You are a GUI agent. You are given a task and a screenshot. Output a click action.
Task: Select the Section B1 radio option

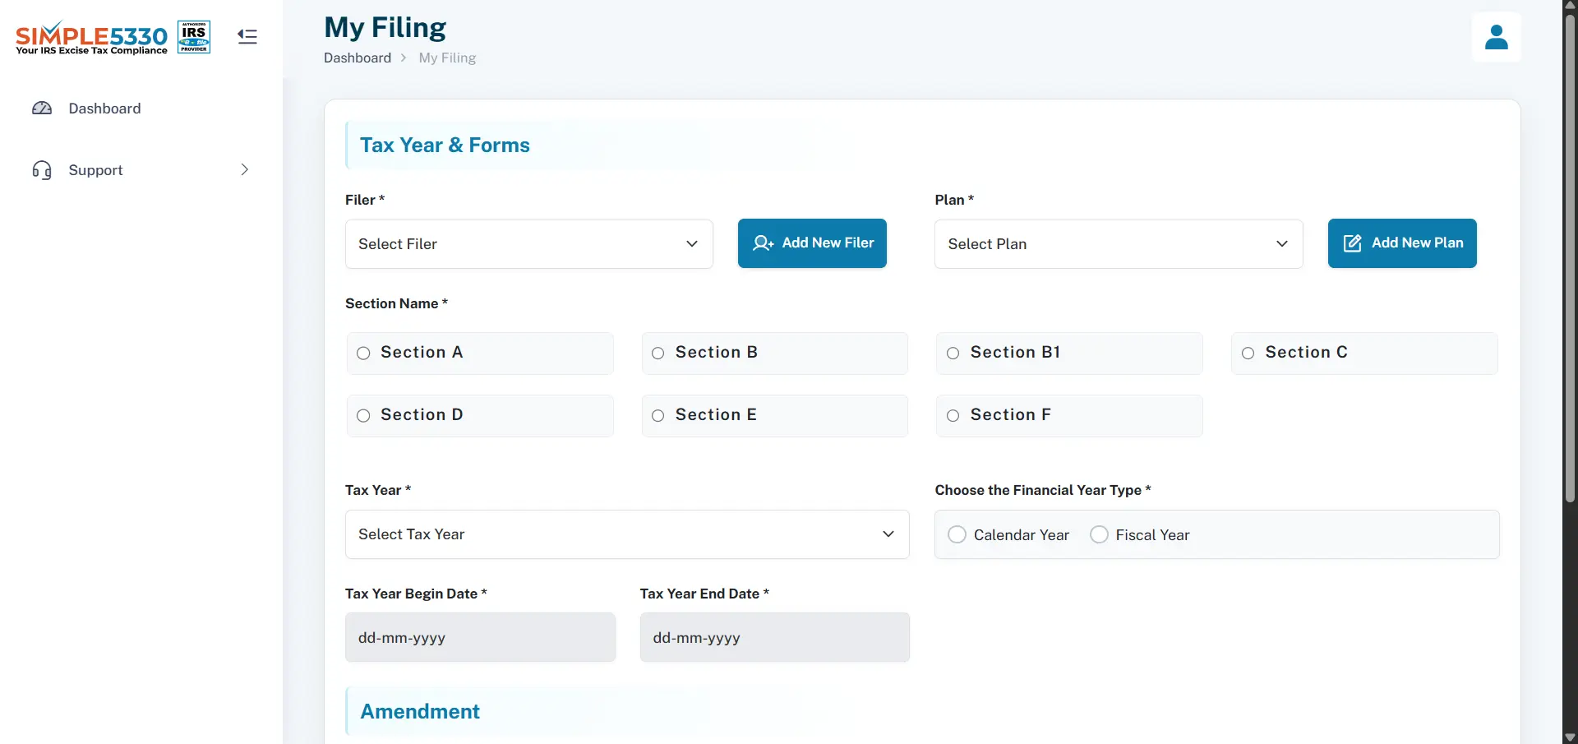(x=953, y=354)
